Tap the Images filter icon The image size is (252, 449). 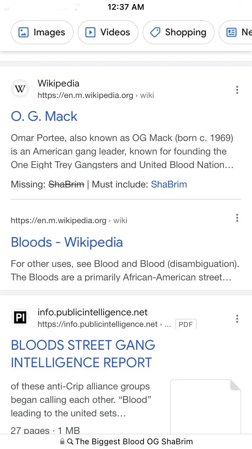click(x=24, y=32)
